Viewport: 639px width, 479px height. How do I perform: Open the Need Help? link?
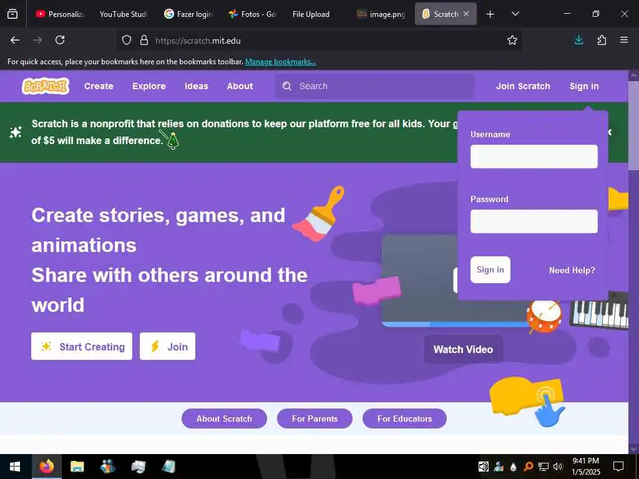572,270
